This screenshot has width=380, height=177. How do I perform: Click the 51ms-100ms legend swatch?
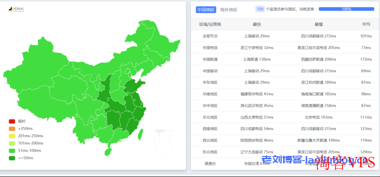pos(12,151)
